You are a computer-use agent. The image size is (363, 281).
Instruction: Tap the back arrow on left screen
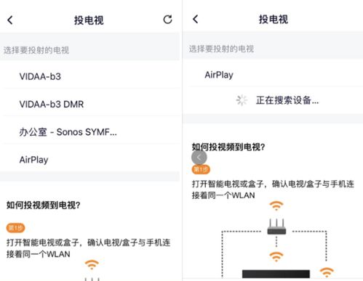tap(10, 20)
